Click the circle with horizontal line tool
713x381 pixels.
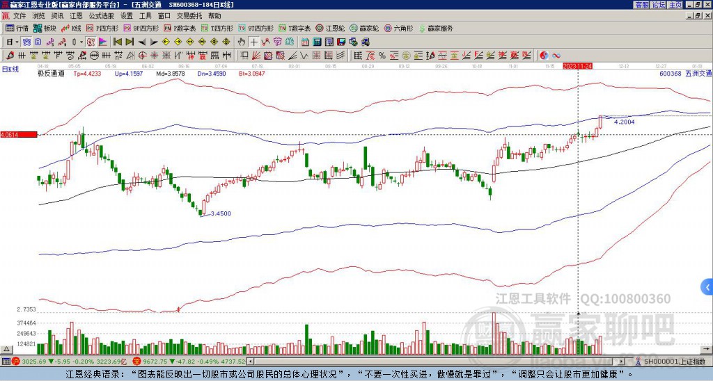(x=94, y=56)
